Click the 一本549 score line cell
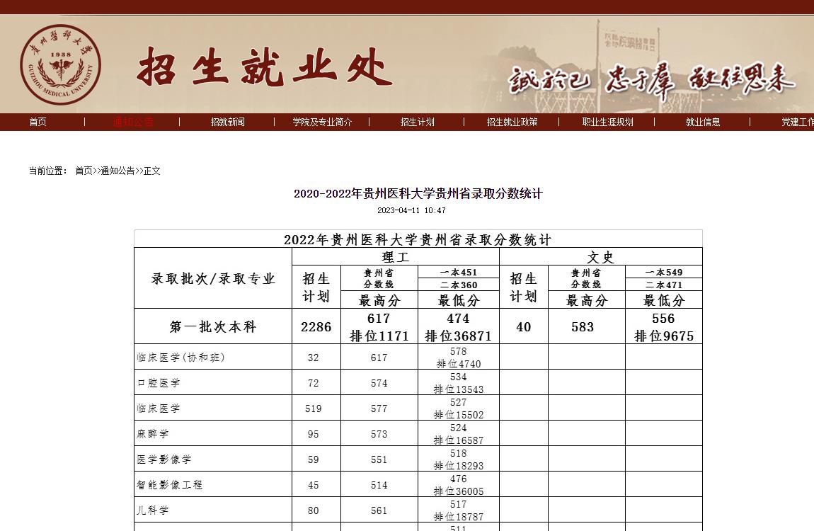The height and width of the screenshot is (531, 814). (664, 272)
